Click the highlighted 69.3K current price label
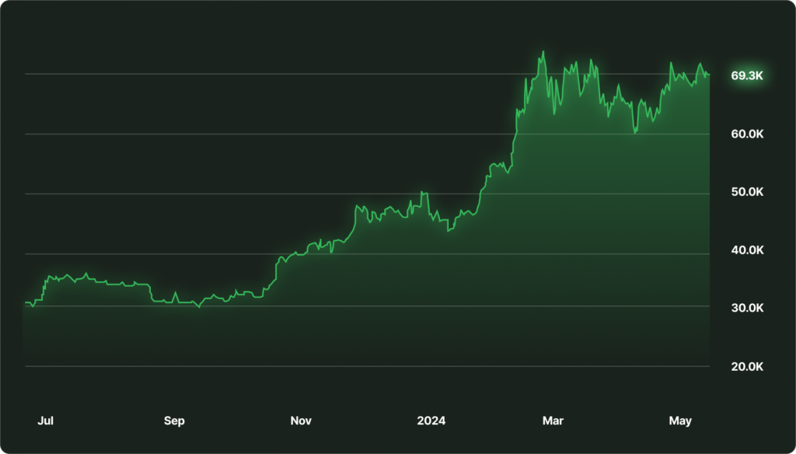796x454 pixels. coord(747,75)
